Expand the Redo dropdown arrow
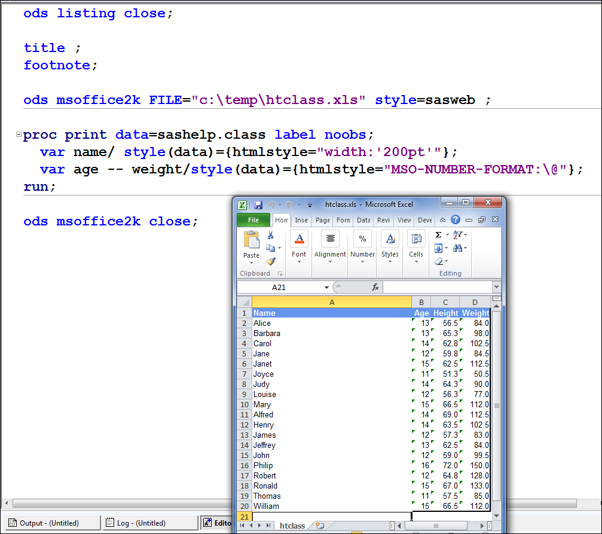Screen dimensions: 602x534 (298, 203)
